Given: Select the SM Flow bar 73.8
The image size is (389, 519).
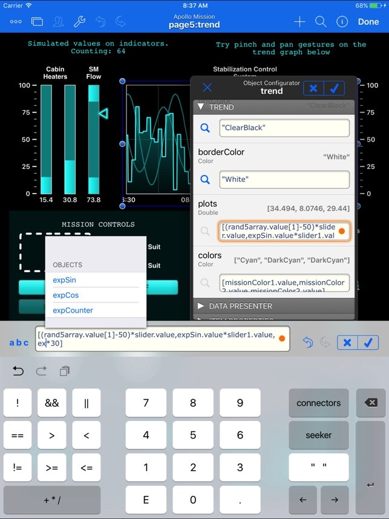Looking at the screenshot, I should pyautogui.click(x=94, y=139).
